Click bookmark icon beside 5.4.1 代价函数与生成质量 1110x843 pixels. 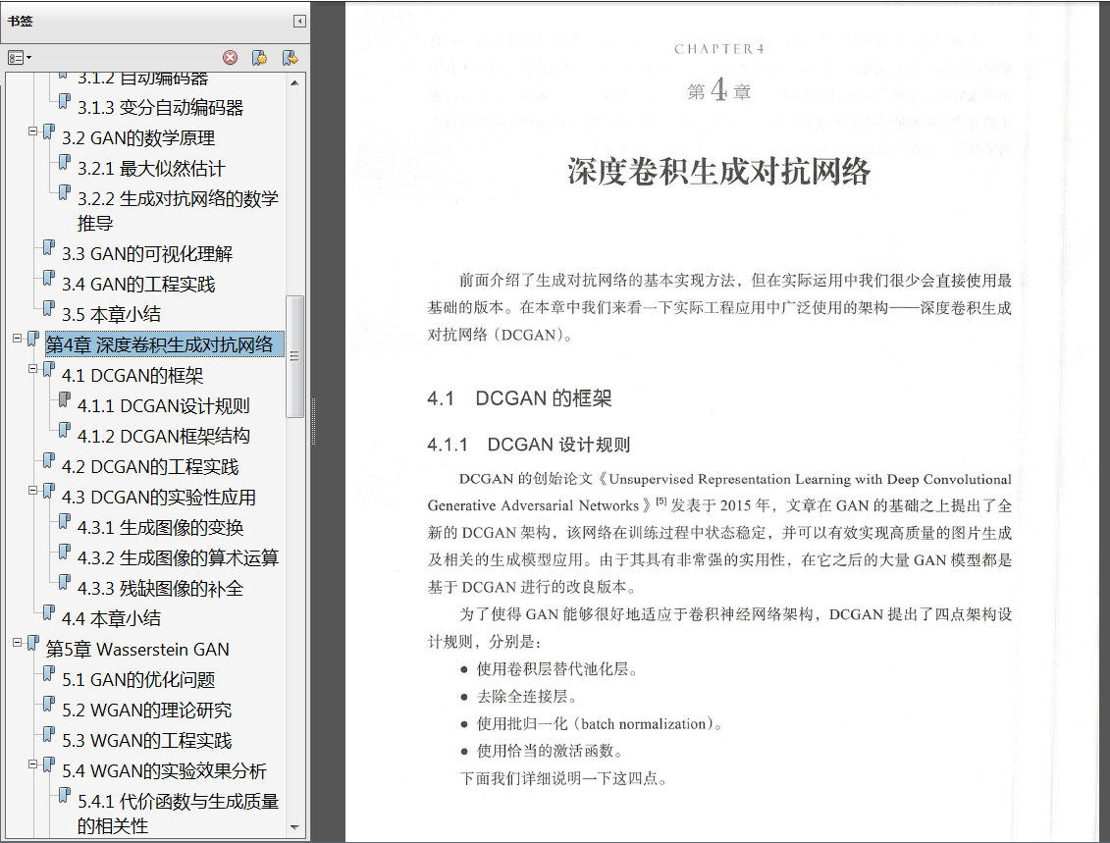tap(65, 795)
